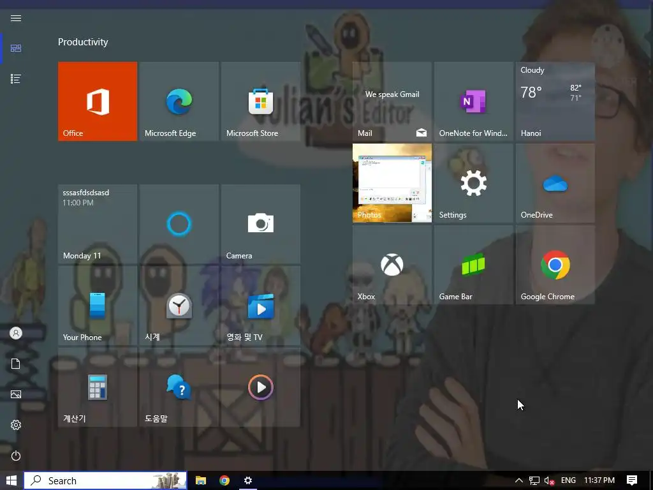Switch to pinned tiles view
653x490 pixels.
16,48
